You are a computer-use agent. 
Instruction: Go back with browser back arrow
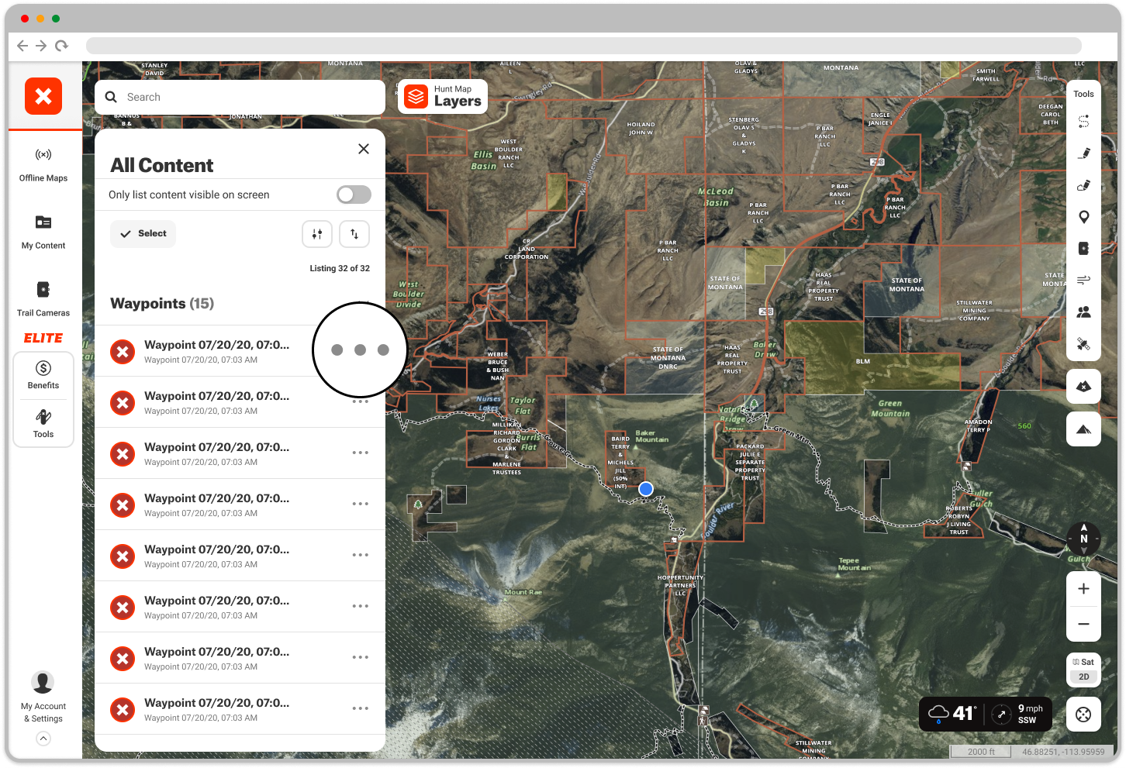coord(22,46)
